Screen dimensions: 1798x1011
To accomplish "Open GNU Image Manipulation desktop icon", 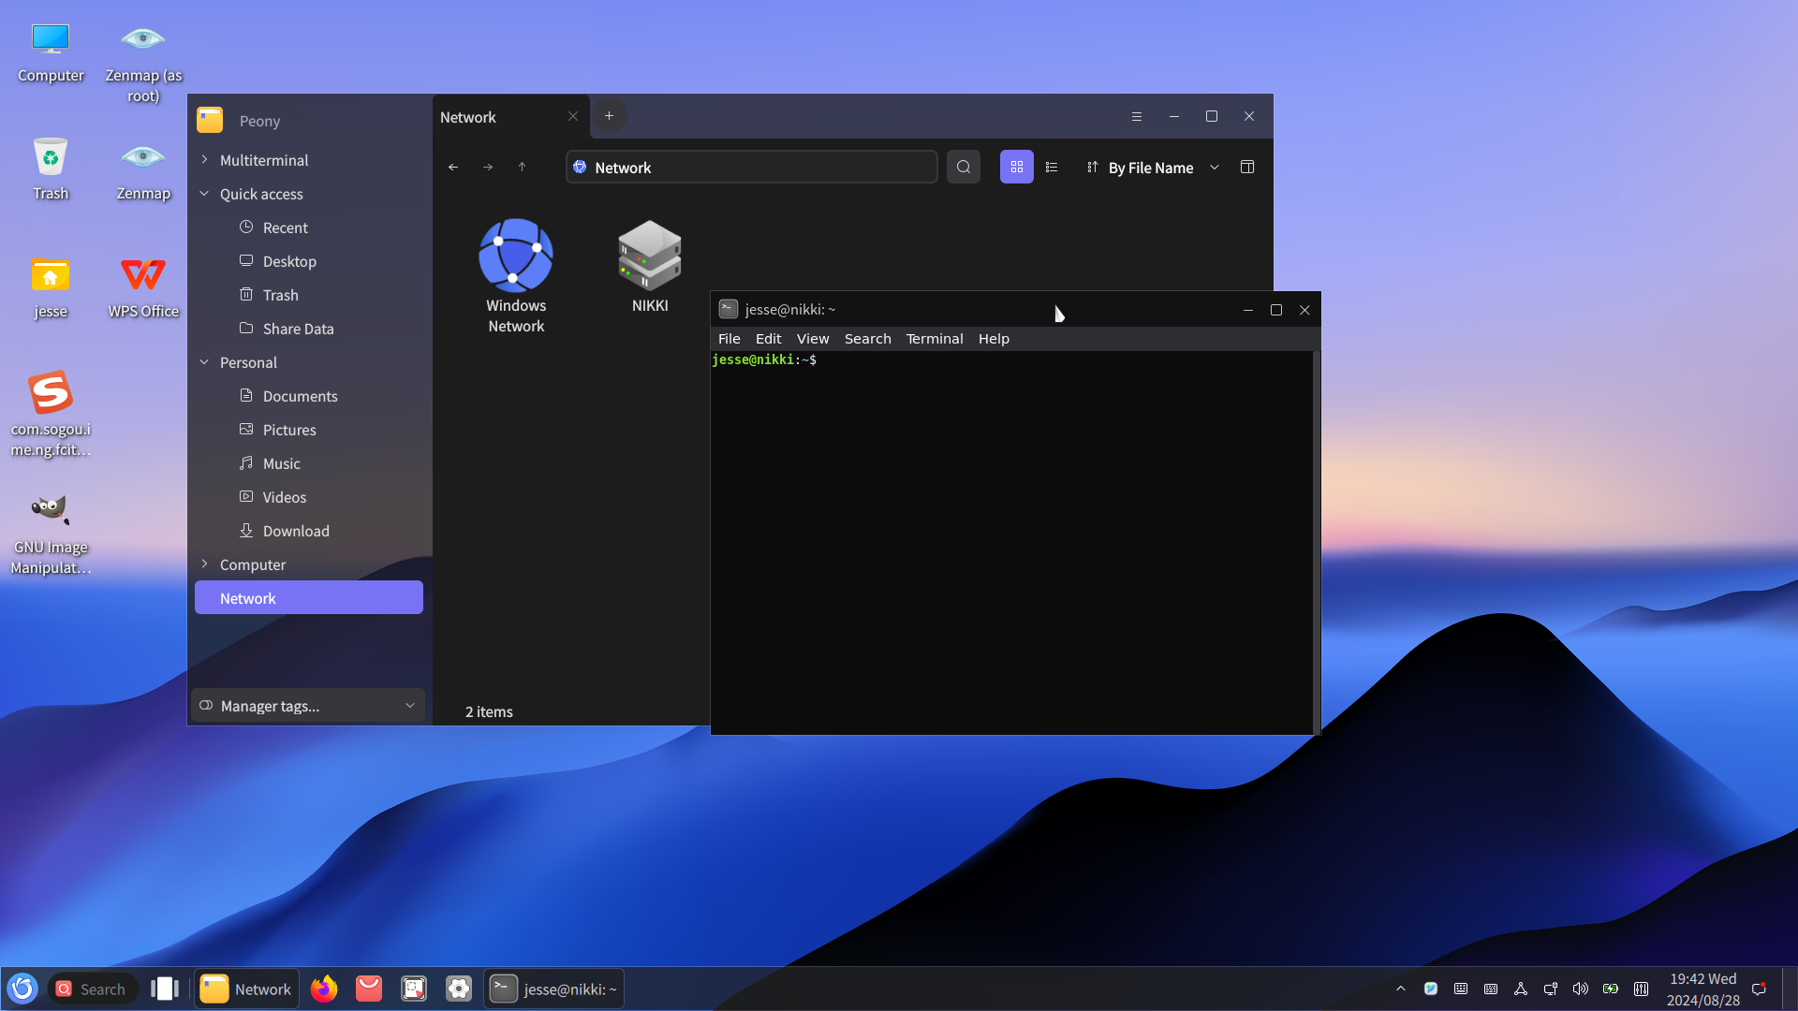I will click(51, 534).
